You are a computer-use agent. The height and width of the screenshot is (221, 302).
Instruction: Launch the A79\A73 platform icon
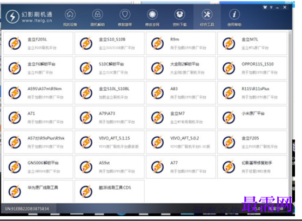coord(86,117)
